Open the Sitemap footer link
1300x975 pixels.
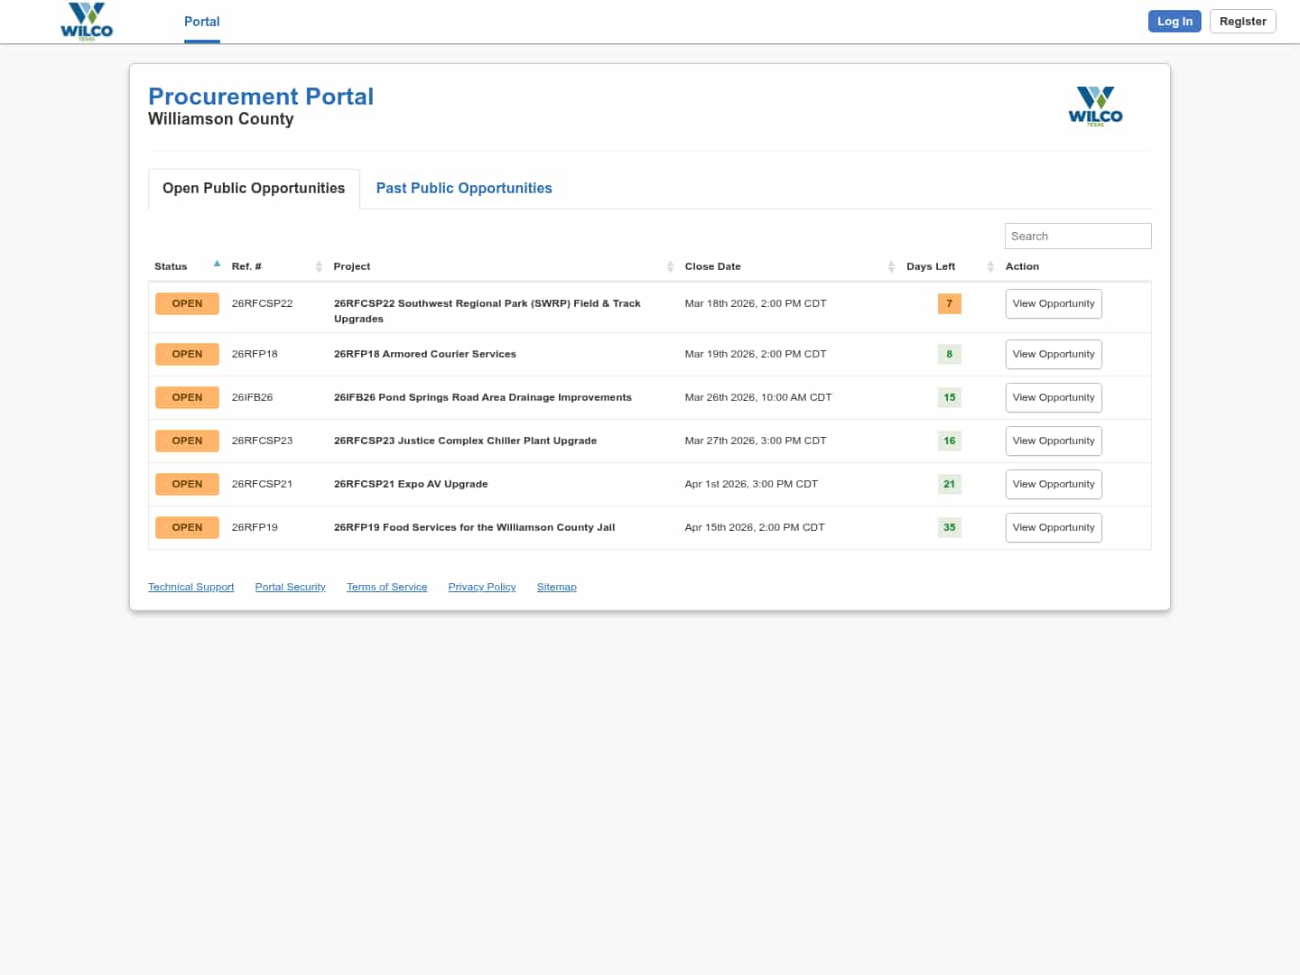(x=556, y=588)
